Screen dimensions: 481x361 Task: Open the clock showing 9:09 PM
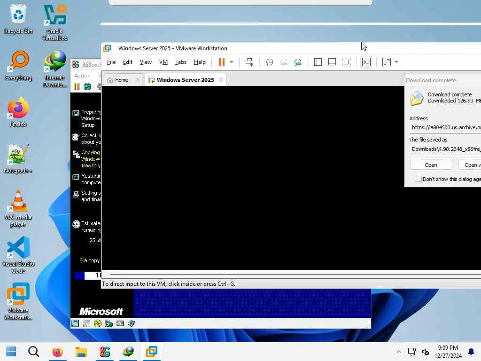(x=448, y=352)
